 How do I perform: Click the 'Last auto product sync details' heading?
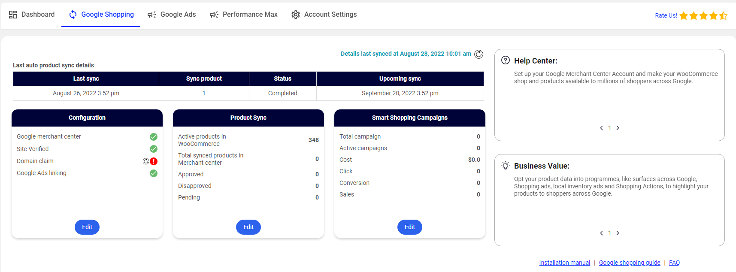(x=53, y=65)
